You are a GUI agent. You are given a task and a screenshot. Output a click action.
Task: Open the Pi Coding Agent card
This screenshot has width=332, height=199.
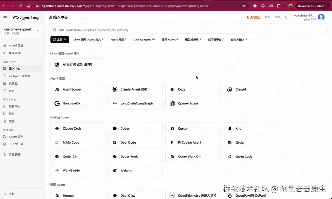[x=193, y=142]
